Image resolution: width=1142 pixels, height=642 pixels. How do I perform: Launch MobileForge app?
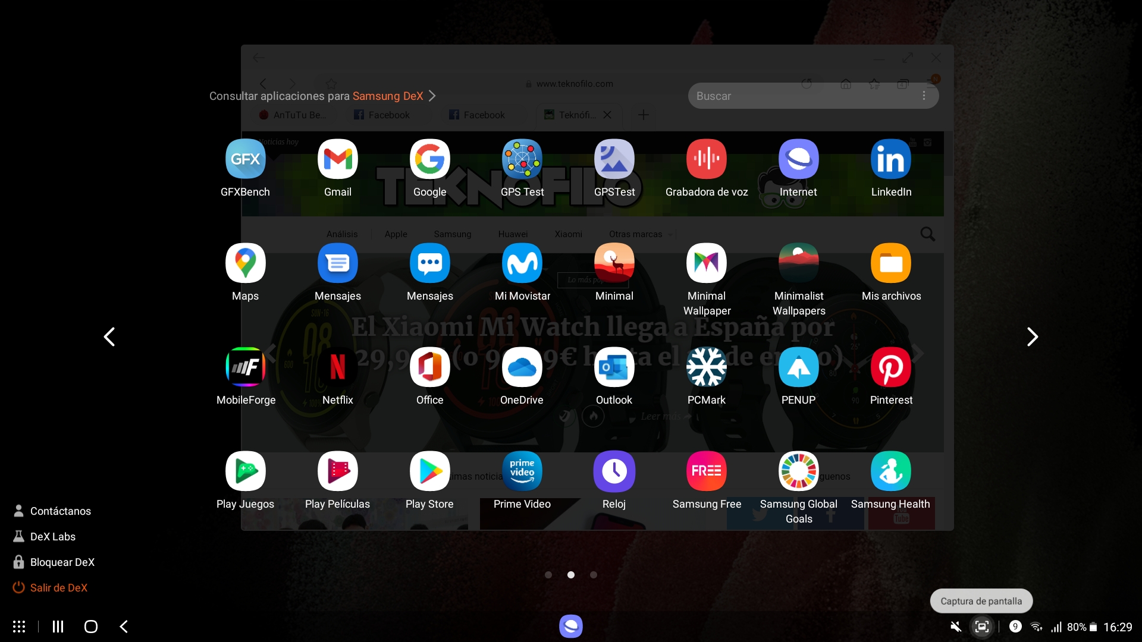tap(245, 367)
